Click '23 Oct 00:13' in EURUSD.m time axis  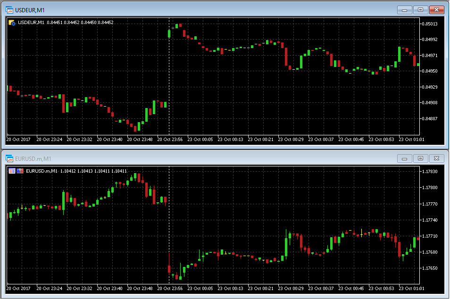pyautogui.click(x=231, y=288)
